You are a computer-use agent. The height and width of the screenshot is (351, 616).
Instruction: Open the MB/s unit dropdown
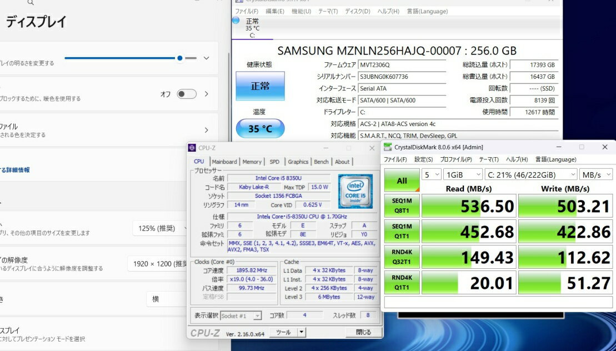595,174
